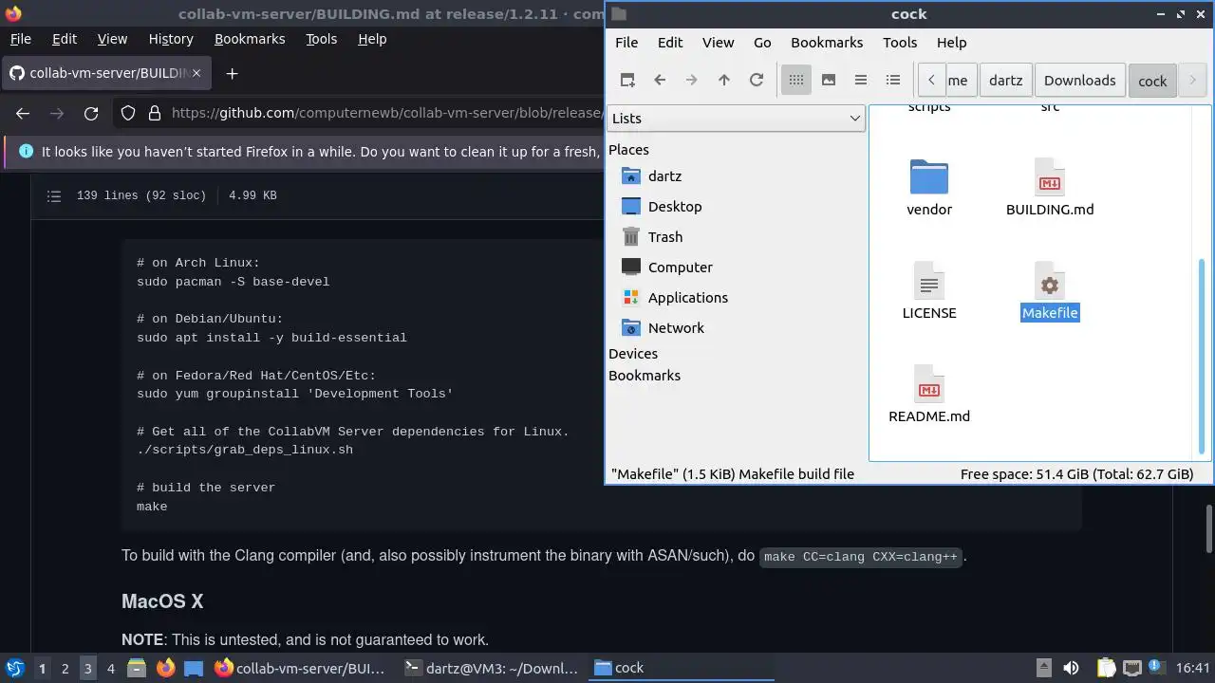Select the LICENSE file icon
The image size is (1215, 683).
pos(929,281)
